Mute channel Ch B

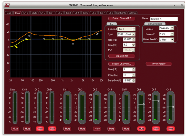click(27, 129)
